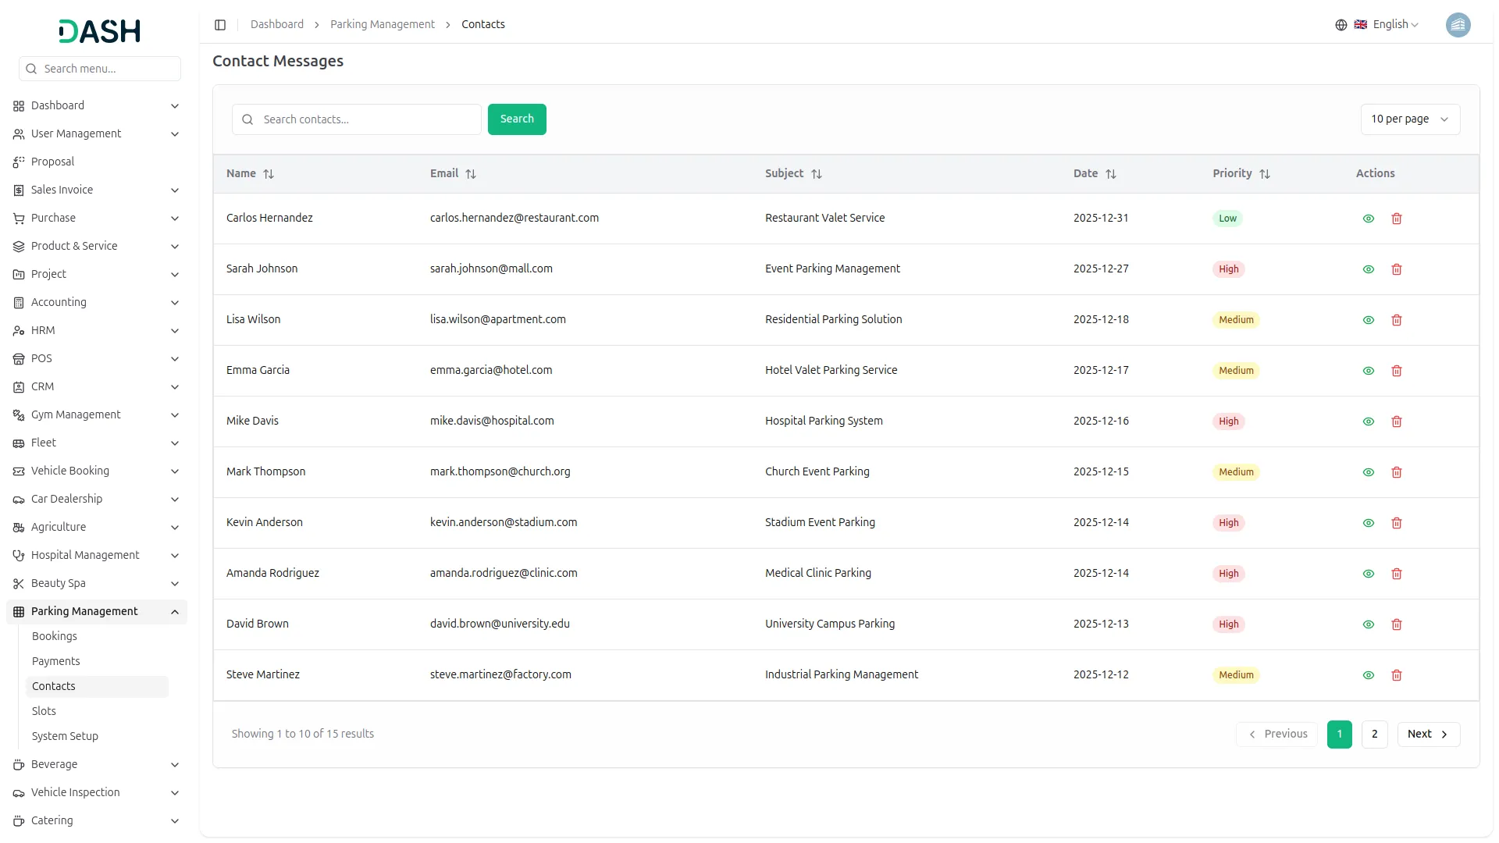
Task: Toggle the sidebar panel icon
Action: pos(220,25)
